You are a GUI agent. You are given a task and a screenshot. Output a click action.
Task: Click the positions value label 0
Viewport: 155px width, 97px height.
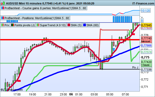[x=142, y=20]
